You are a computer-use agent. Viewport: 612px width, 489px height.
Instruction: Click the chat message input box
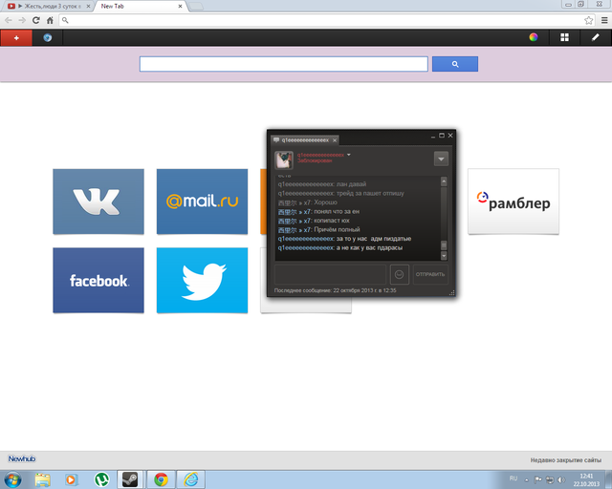(330, 274)
